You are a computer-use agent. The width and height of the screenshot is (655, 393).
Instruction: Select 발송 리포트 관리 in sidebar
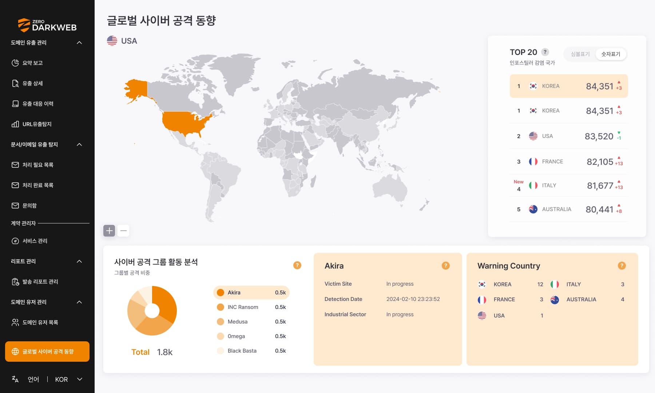click(47, 282)
